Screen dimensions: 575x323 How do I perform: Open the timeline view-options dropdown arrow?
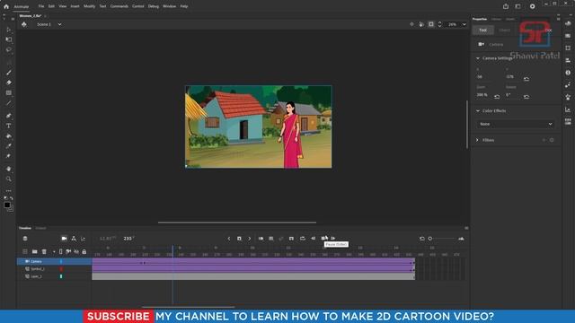[x=54, y=251]
